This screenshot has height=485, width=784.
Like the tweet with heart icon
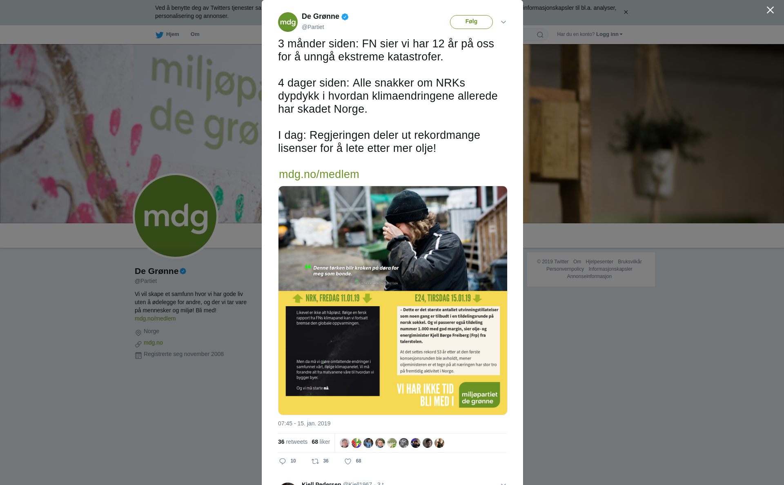point(348,461)
